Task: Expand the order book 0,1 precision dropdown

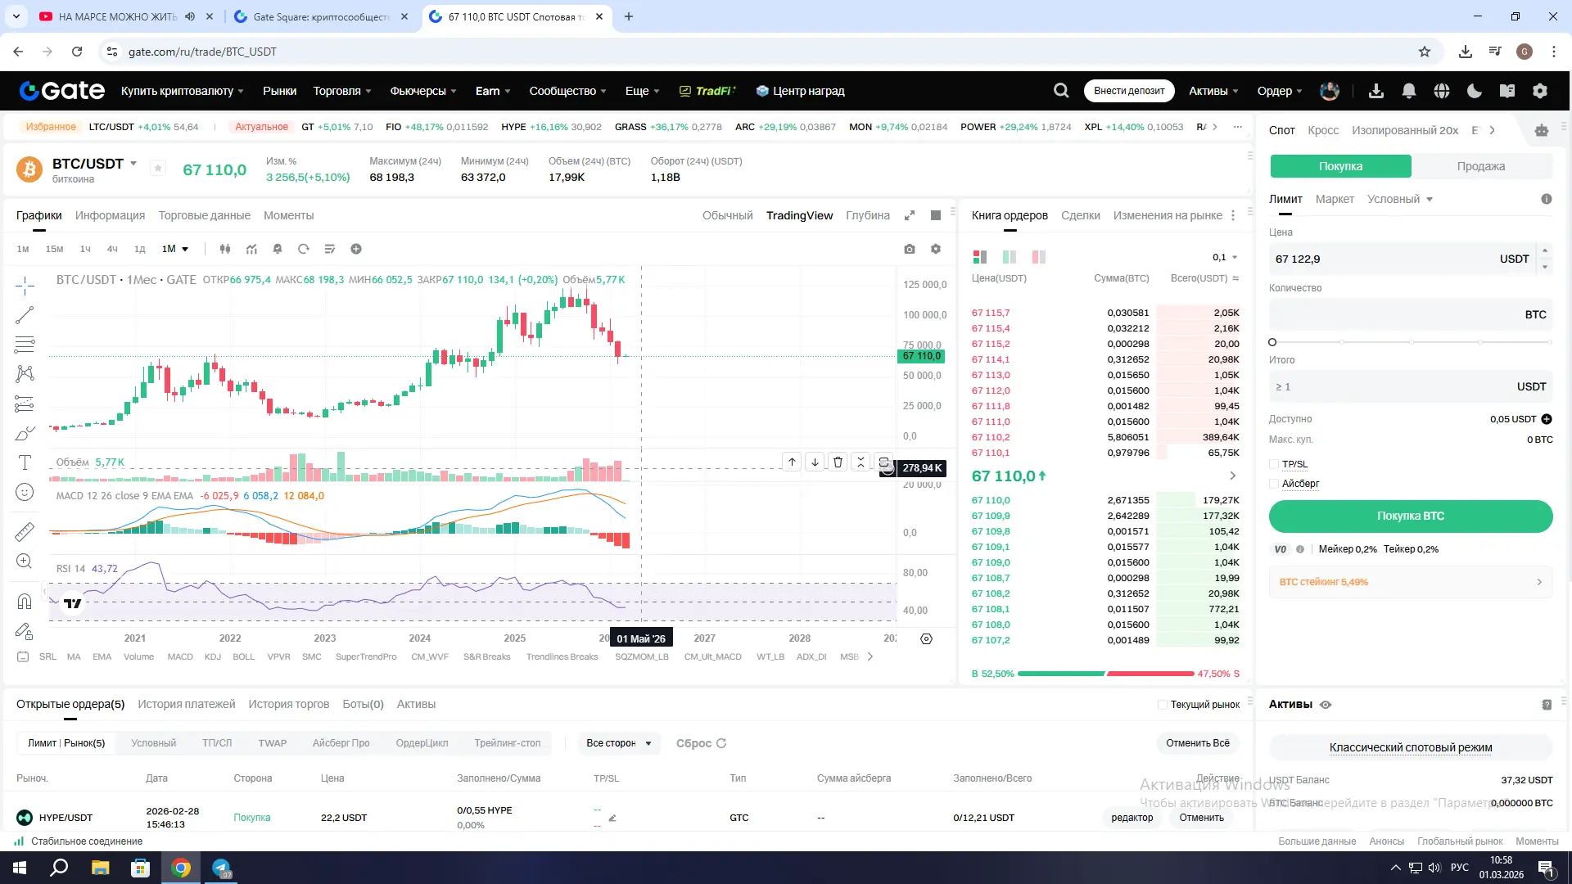Action: [x=1225, y=257]
